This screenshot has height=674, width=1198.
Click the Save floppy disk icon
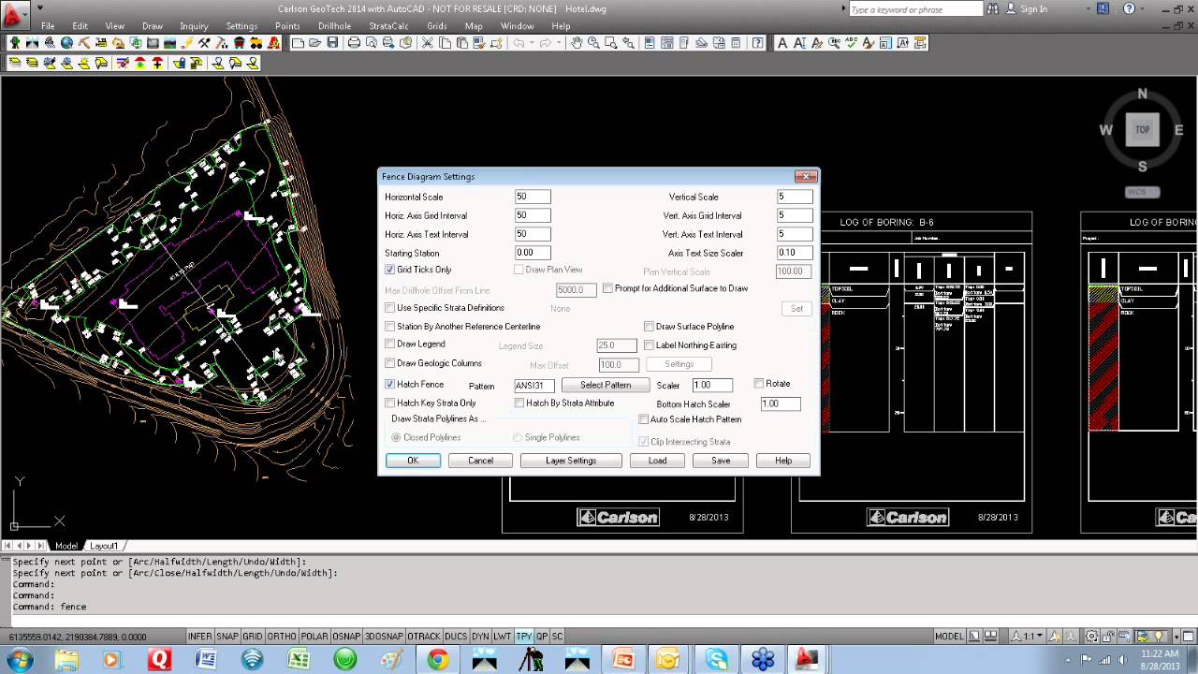[332, 43]
